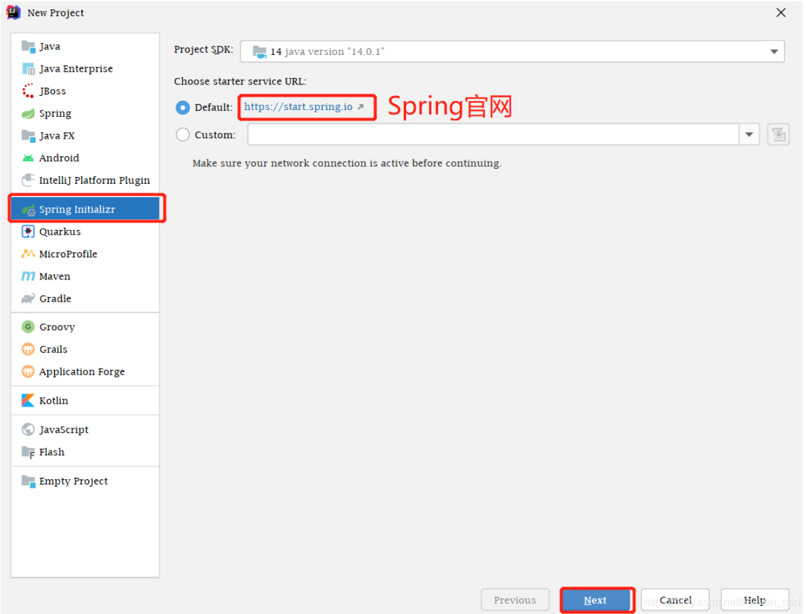The image size is (806, 614).
Task: Click the custom URL save icon button
Action: coord(779,135)
